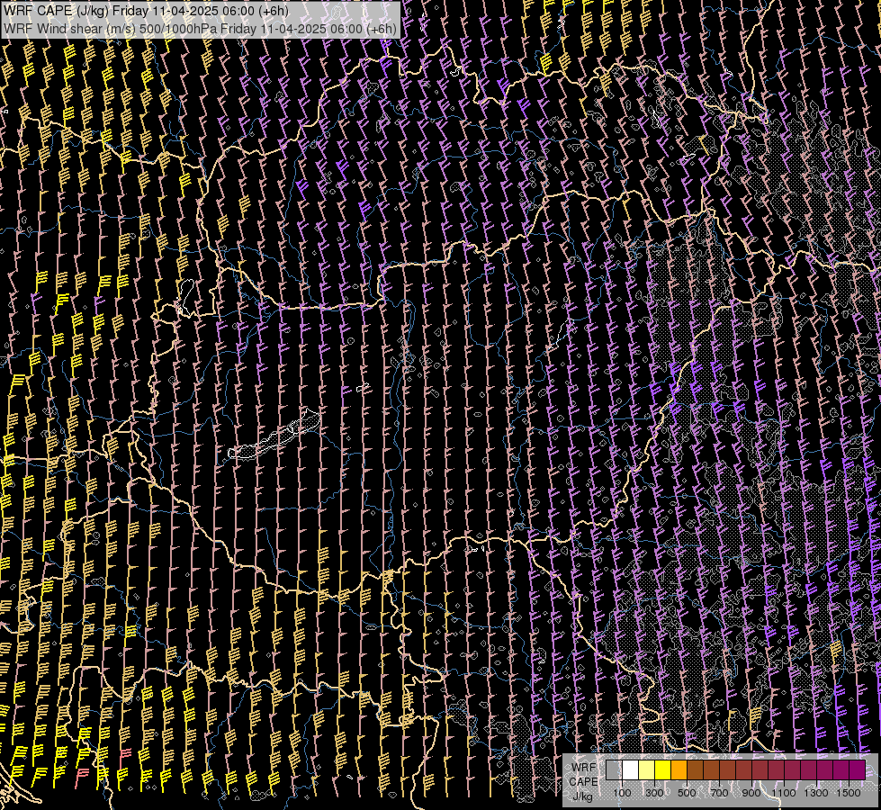Click the WRF Wind shear title line

pos(201,28)
